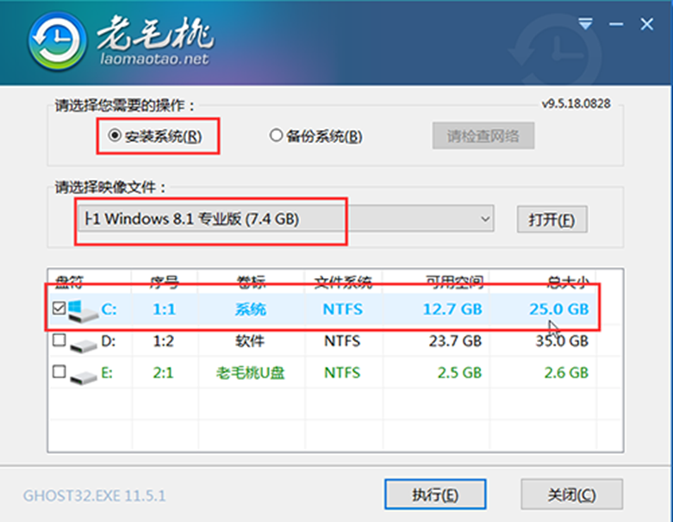Click the 2.6 GB total size value

coord(566,373)
